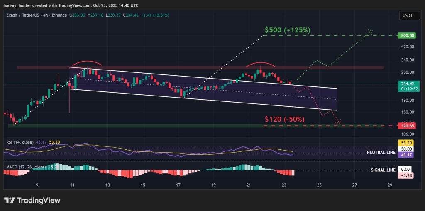
Task: Click the red arrowhead at projection bottom
Action: click(x=339, y=122)
